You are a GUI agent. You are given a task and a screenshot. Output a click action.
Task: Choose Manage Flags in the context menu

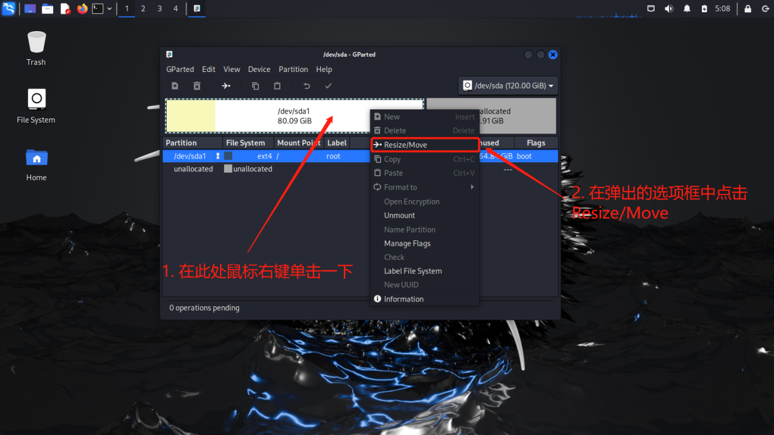(x=425, y=243)
